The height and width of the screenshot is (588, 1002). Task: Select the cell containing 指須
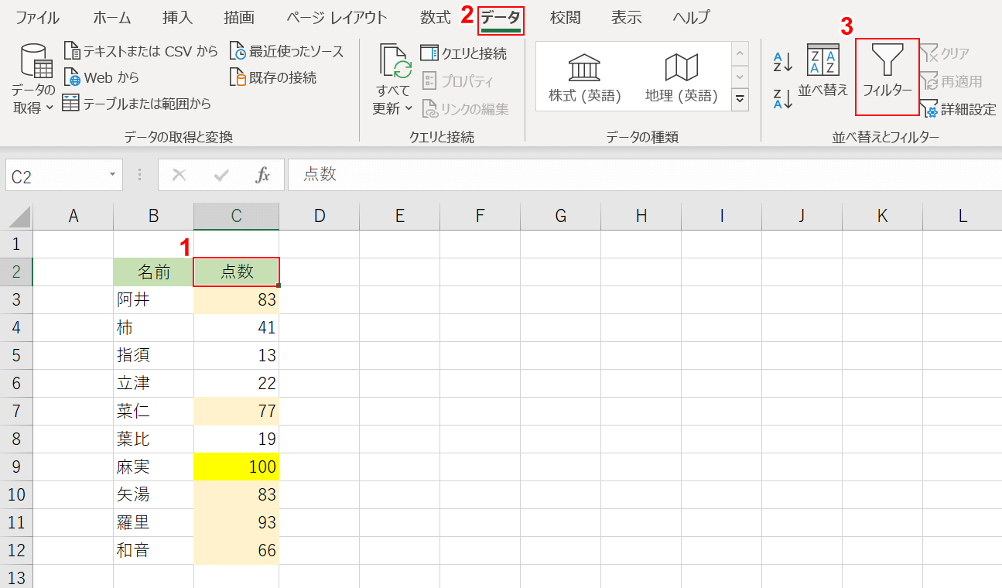tap(153, 356)
